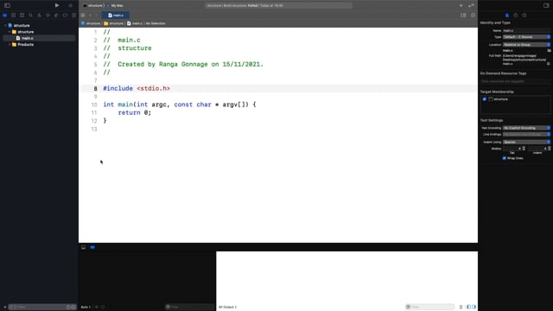Click structure folder in breadcrumb bar
Viewport: 553px width, 311px height.
click(x=113, y=23)
